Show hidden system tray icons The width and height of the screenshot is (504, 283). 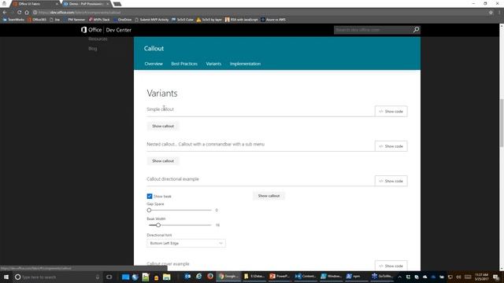point(399,277)
